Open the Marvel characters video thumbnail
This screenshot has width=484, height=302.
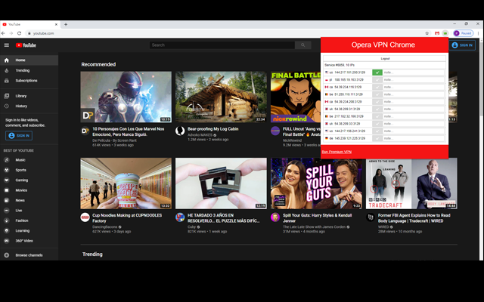point(126,97)
